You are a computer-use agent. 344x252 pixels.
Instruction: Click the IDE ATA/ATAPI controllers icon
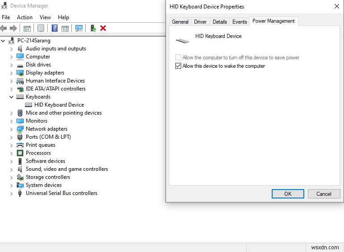pyautogui.click(x=20, y=89)
